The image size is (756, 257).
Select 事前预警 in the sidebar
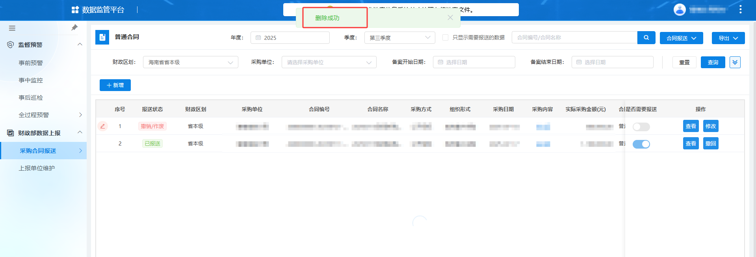pyautogui.click(x=31, y=63)
